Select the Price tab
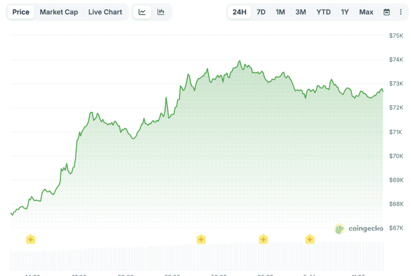 point(21,12)
